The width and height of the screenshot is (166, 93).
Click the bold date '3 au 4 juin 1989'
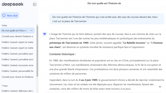click(x=88, y=80)
